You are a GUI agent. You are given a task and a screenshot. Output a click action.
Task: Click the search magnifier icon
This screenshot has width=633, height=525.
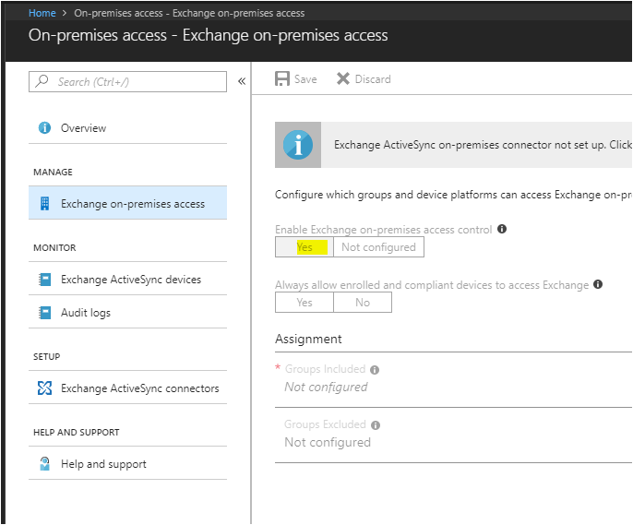pyautogui.click(x=42, y=81)
